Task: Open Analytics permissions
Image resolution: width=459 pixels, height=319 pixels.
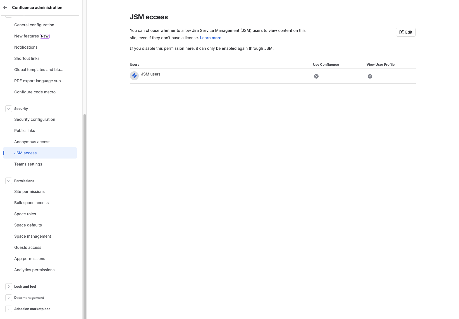Action: pos(40,270)
